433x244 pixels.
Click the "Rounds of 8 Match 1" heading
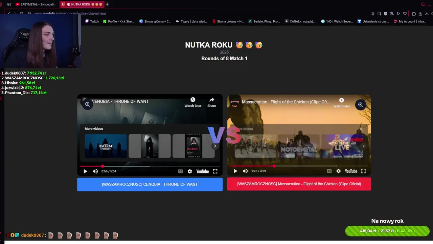coord(224,58)
